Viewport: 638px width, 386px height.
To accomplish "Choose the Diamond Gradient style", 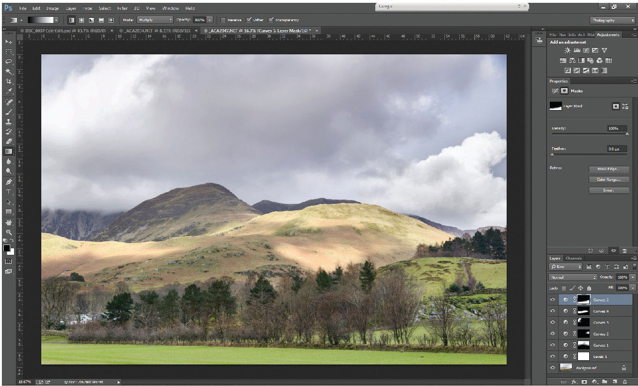I will point(111,20).
